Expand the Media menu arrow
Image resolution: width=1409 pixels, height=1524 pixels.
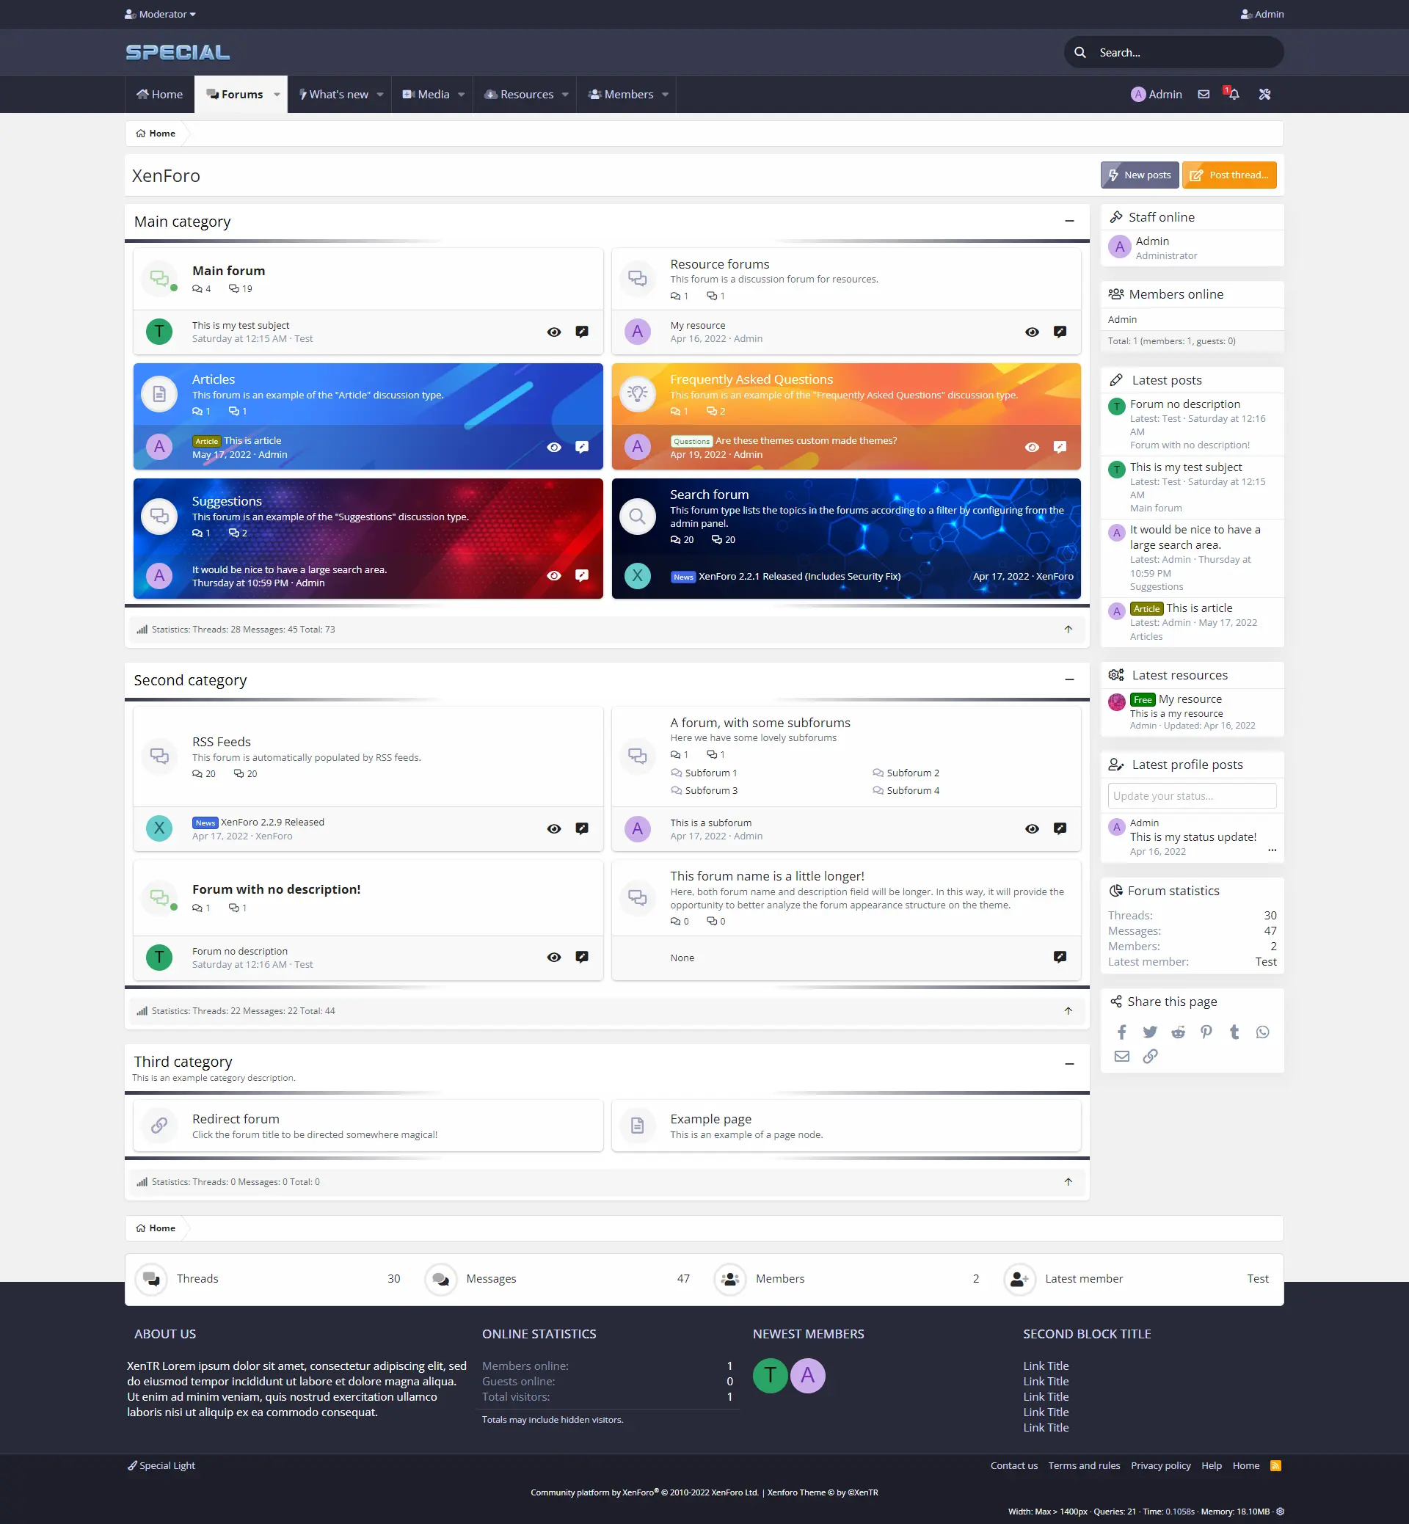[462, 95]
